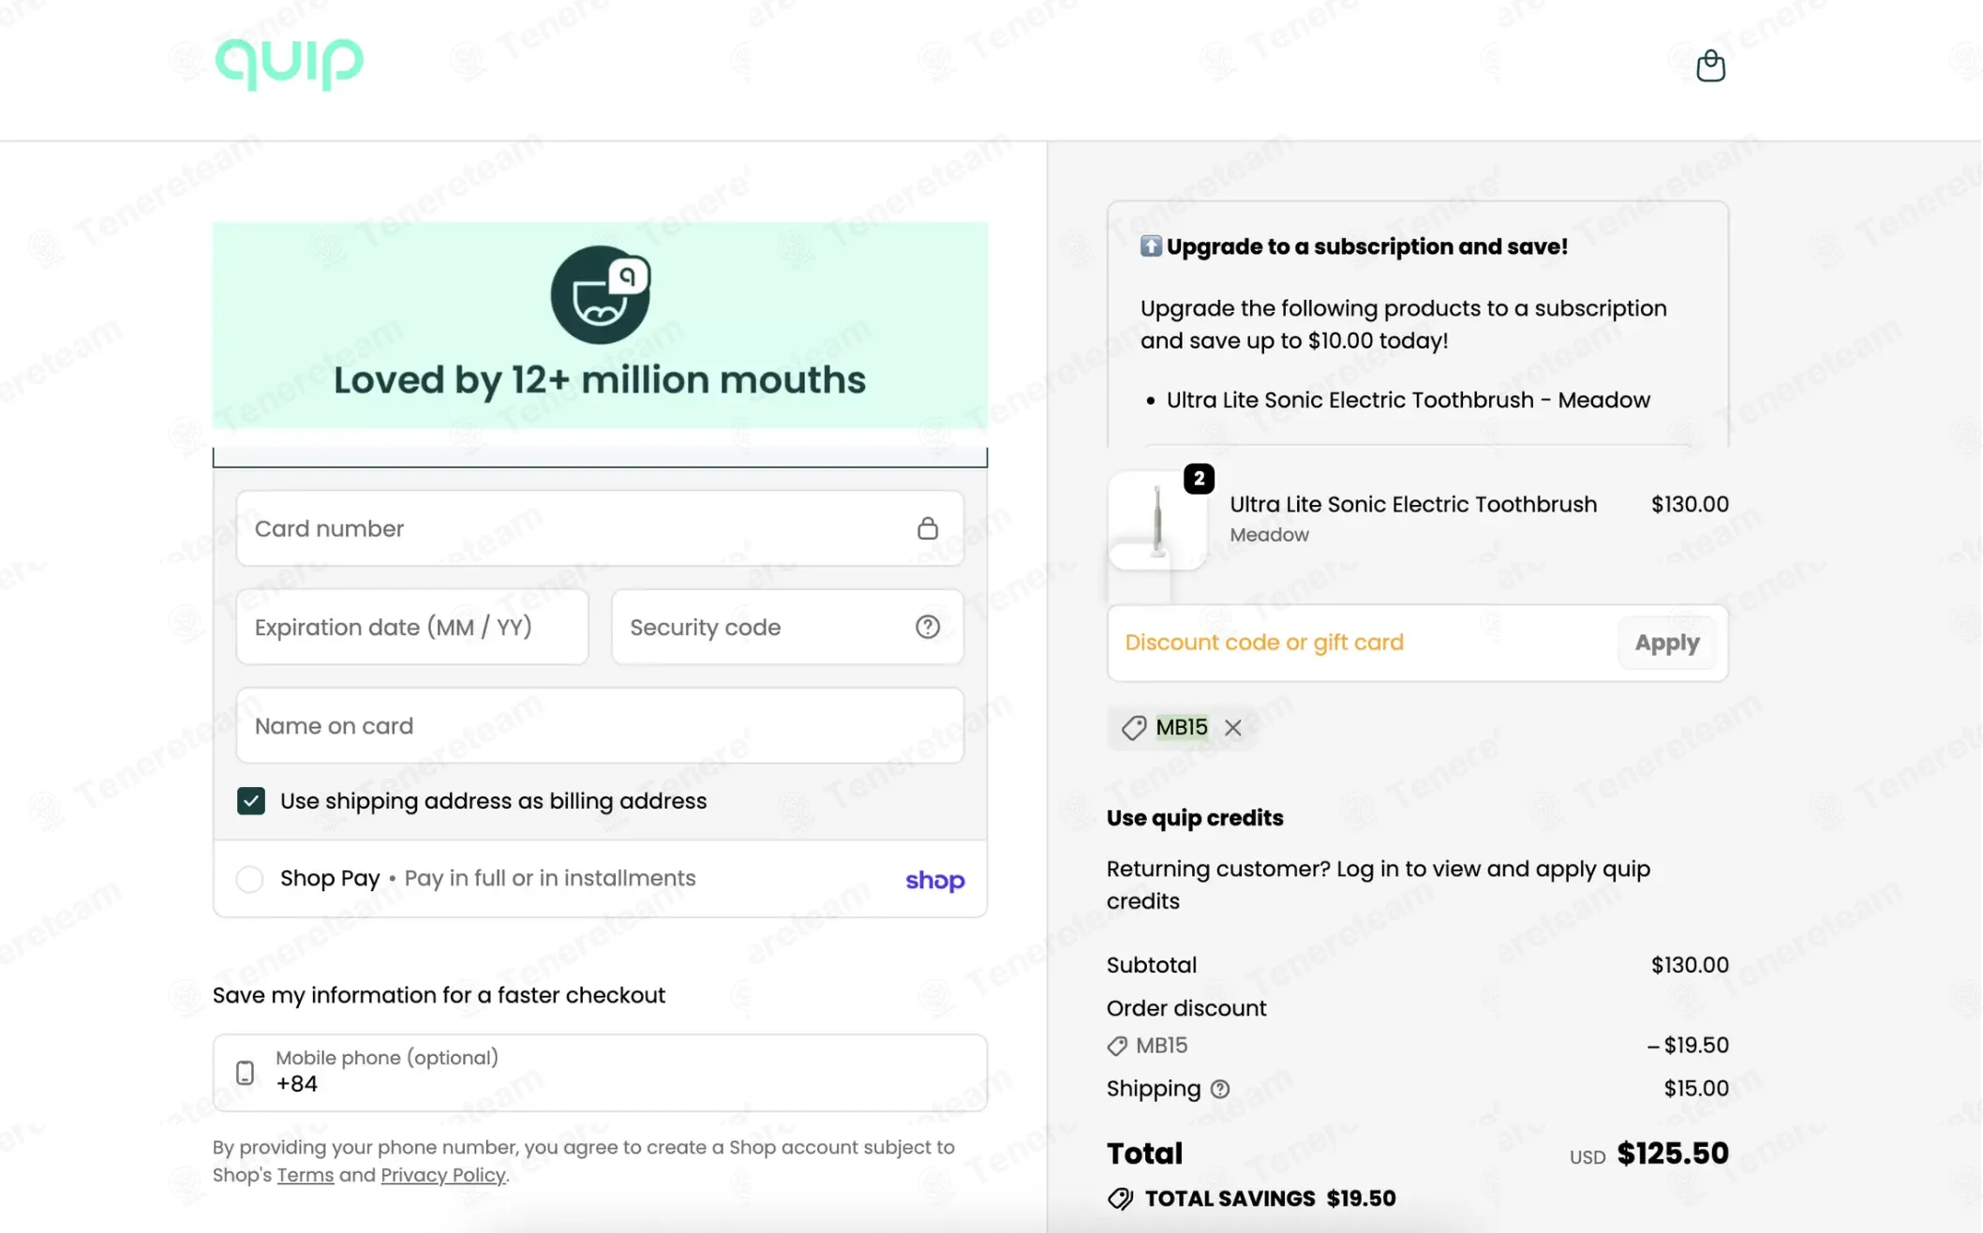1983x1233 pixels.
Task: Click the quip logo
Action: click(x=290, y=64)
